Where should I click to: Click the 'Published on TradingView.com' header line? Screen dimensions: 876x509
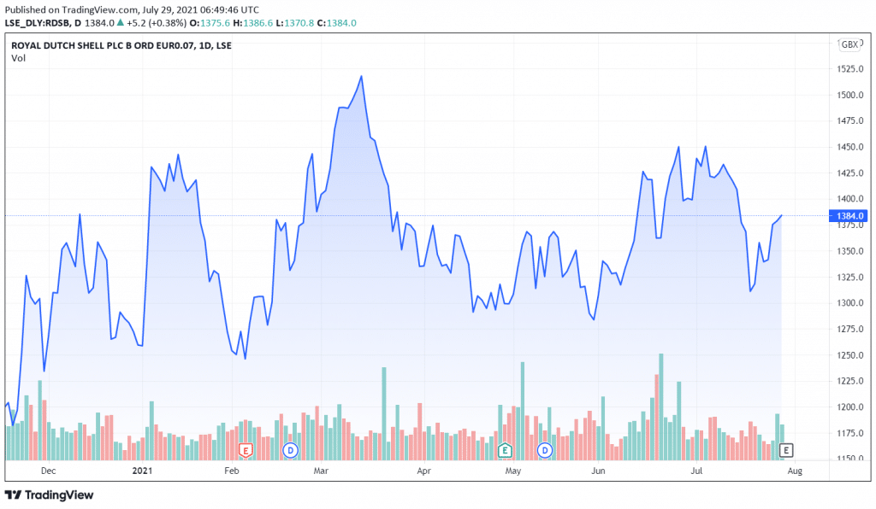coord(132,9)
